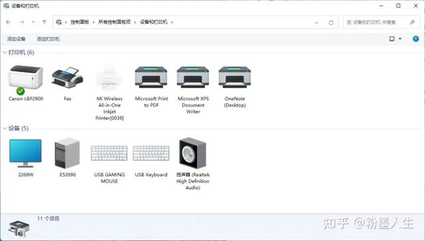Select Microsoft Print to PDF printer
Screen dimensions: 425x241
click(x=151, y=87)
